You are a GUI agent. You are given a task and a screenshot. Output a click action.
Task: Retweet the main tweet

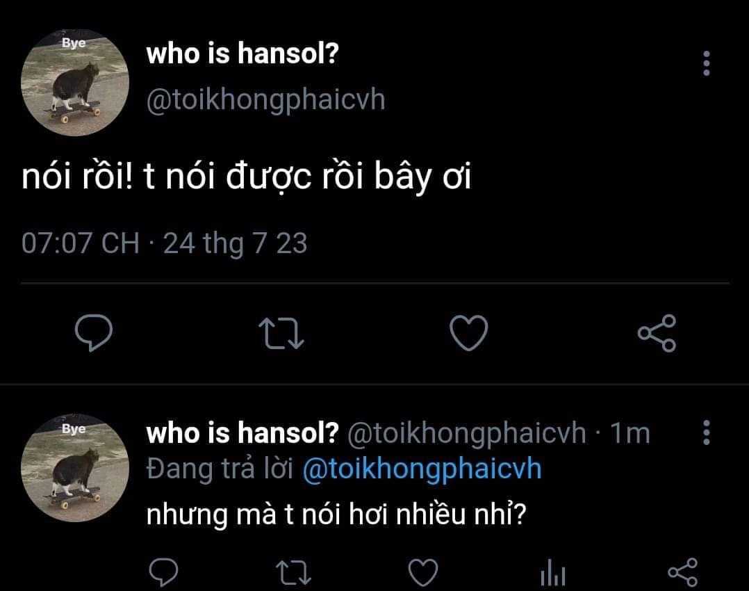coord(281,333)
